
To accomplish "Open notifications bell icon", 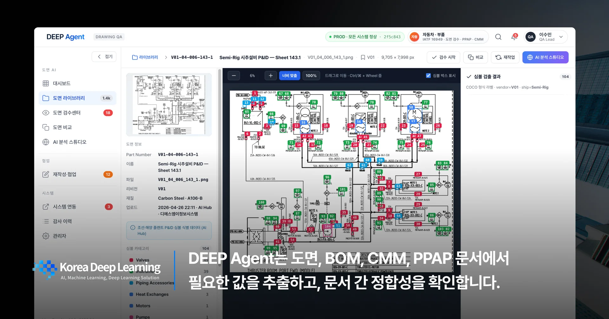I will (514, 37).
